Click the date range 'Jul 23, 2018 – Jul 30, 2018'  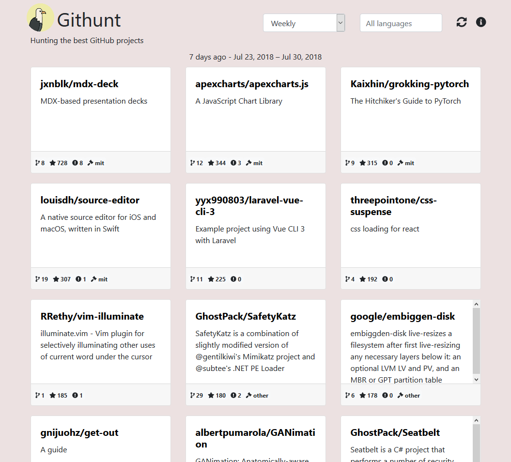[278, 57]
